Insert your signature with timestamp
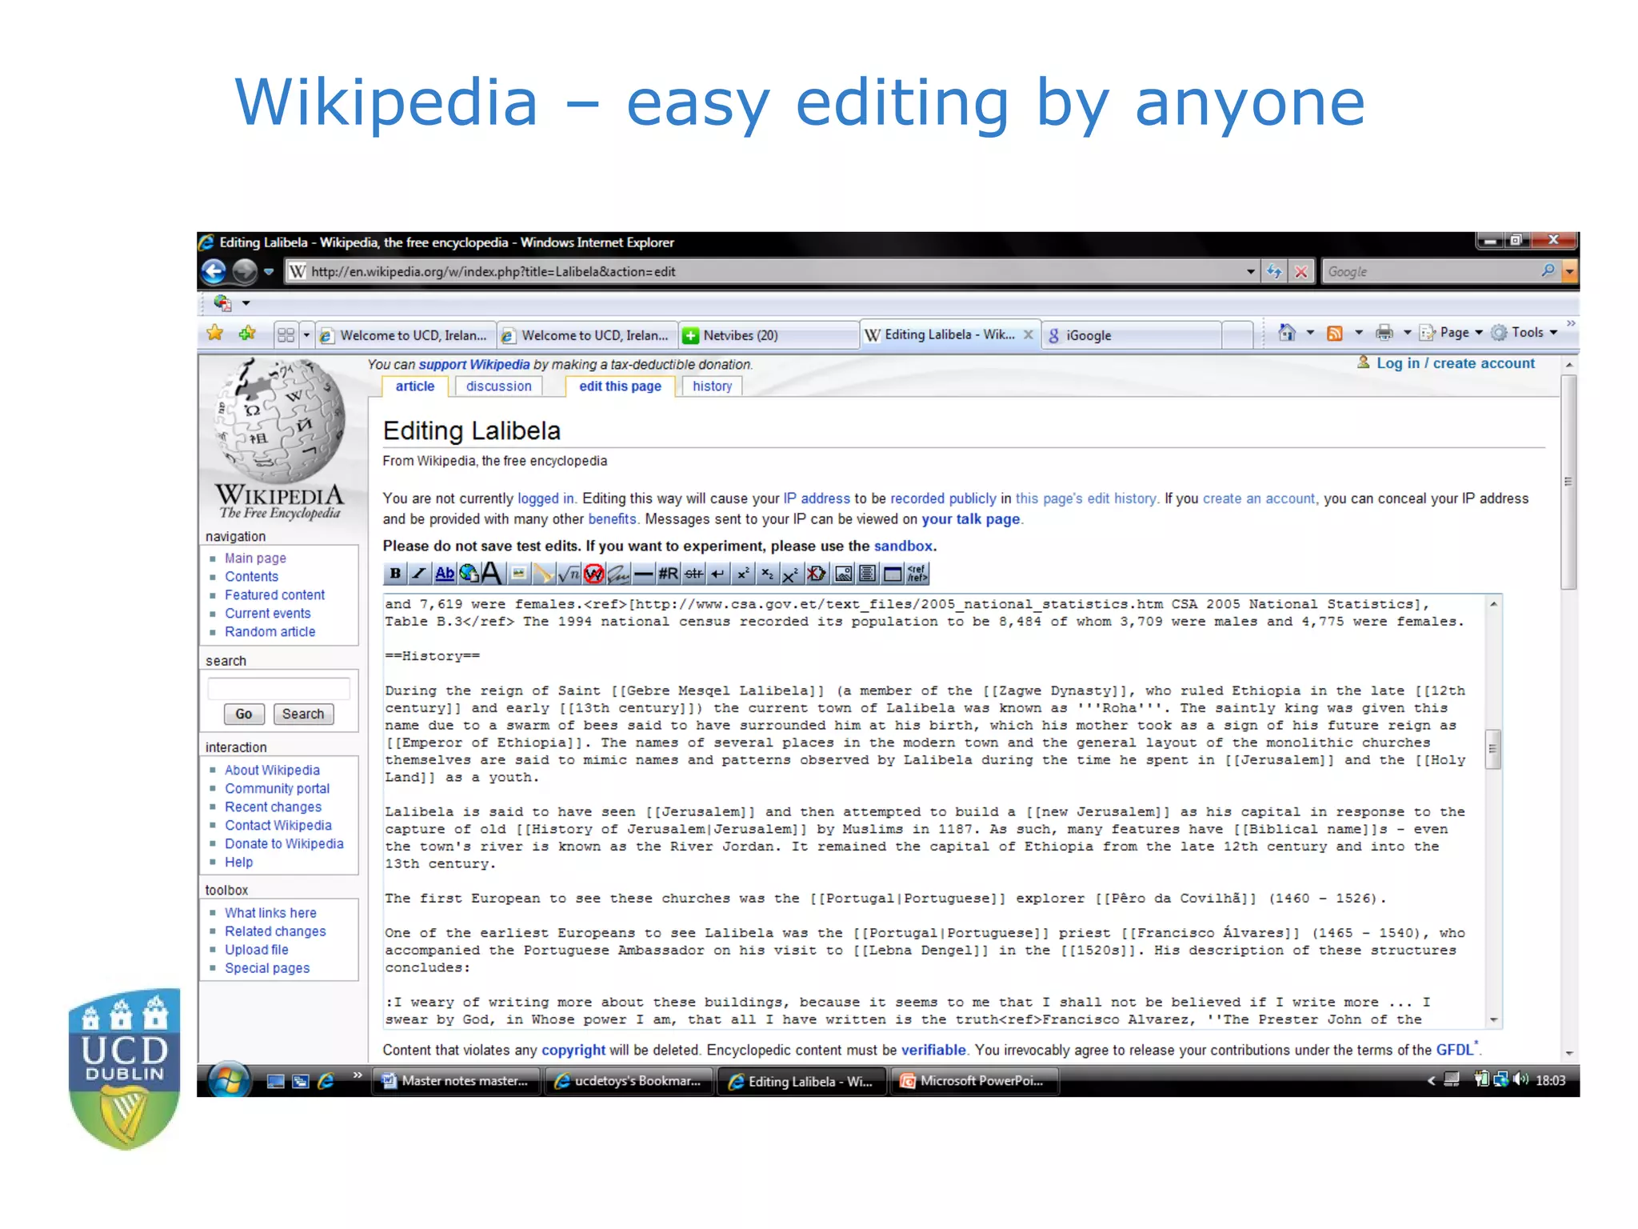 tap(618, 573)
